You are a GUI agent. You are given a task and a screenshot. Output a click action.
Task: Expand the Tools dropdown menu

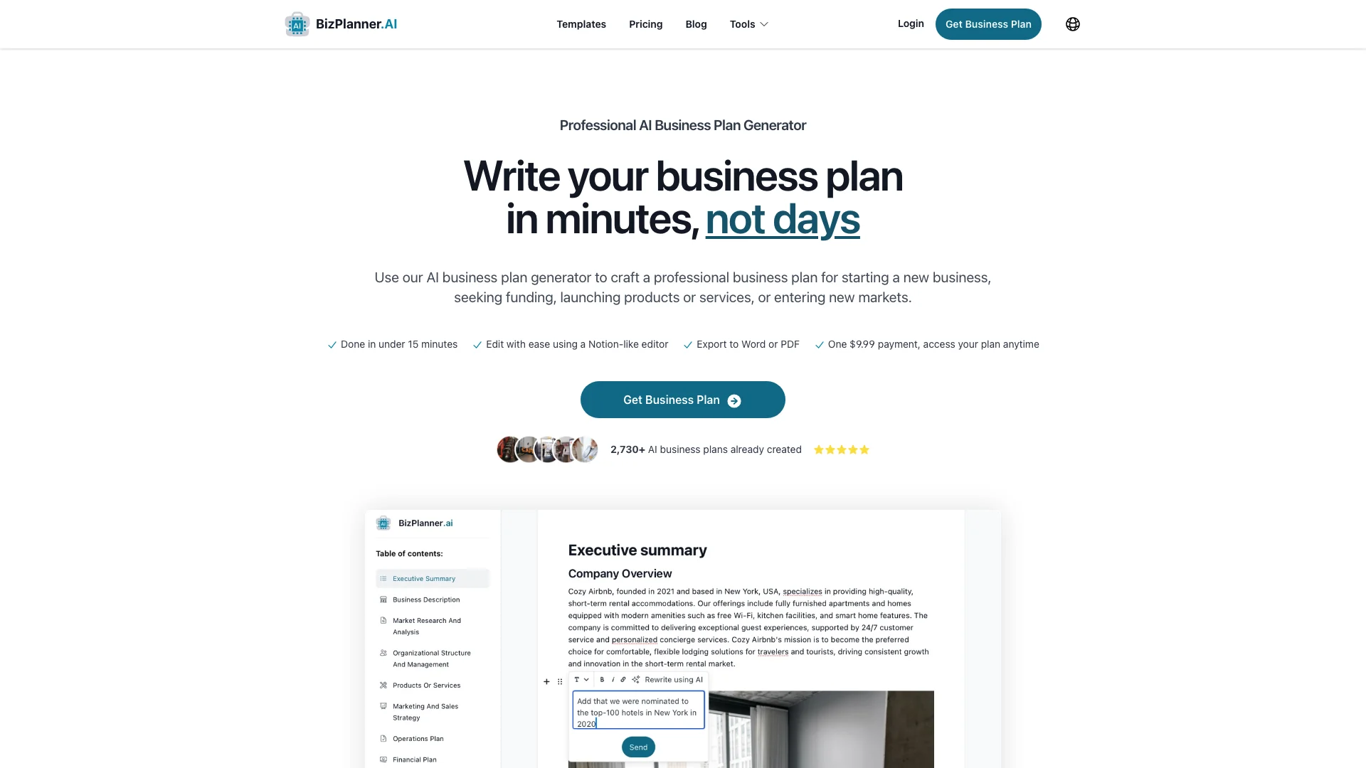point(747,23)
